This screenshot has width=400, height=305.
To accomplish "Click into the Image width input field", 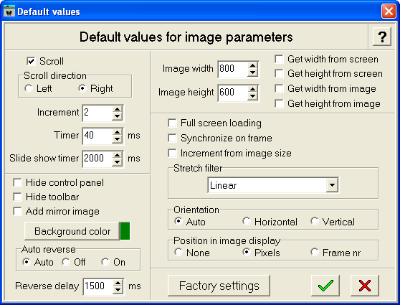I will (x=233, y=69).
